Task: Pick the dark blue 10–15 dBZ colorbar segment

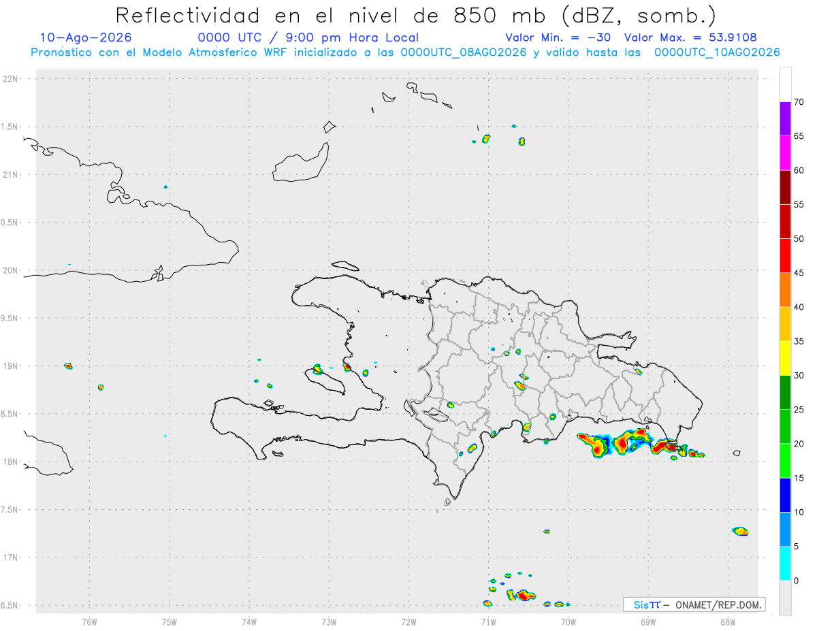Action: 785,495
